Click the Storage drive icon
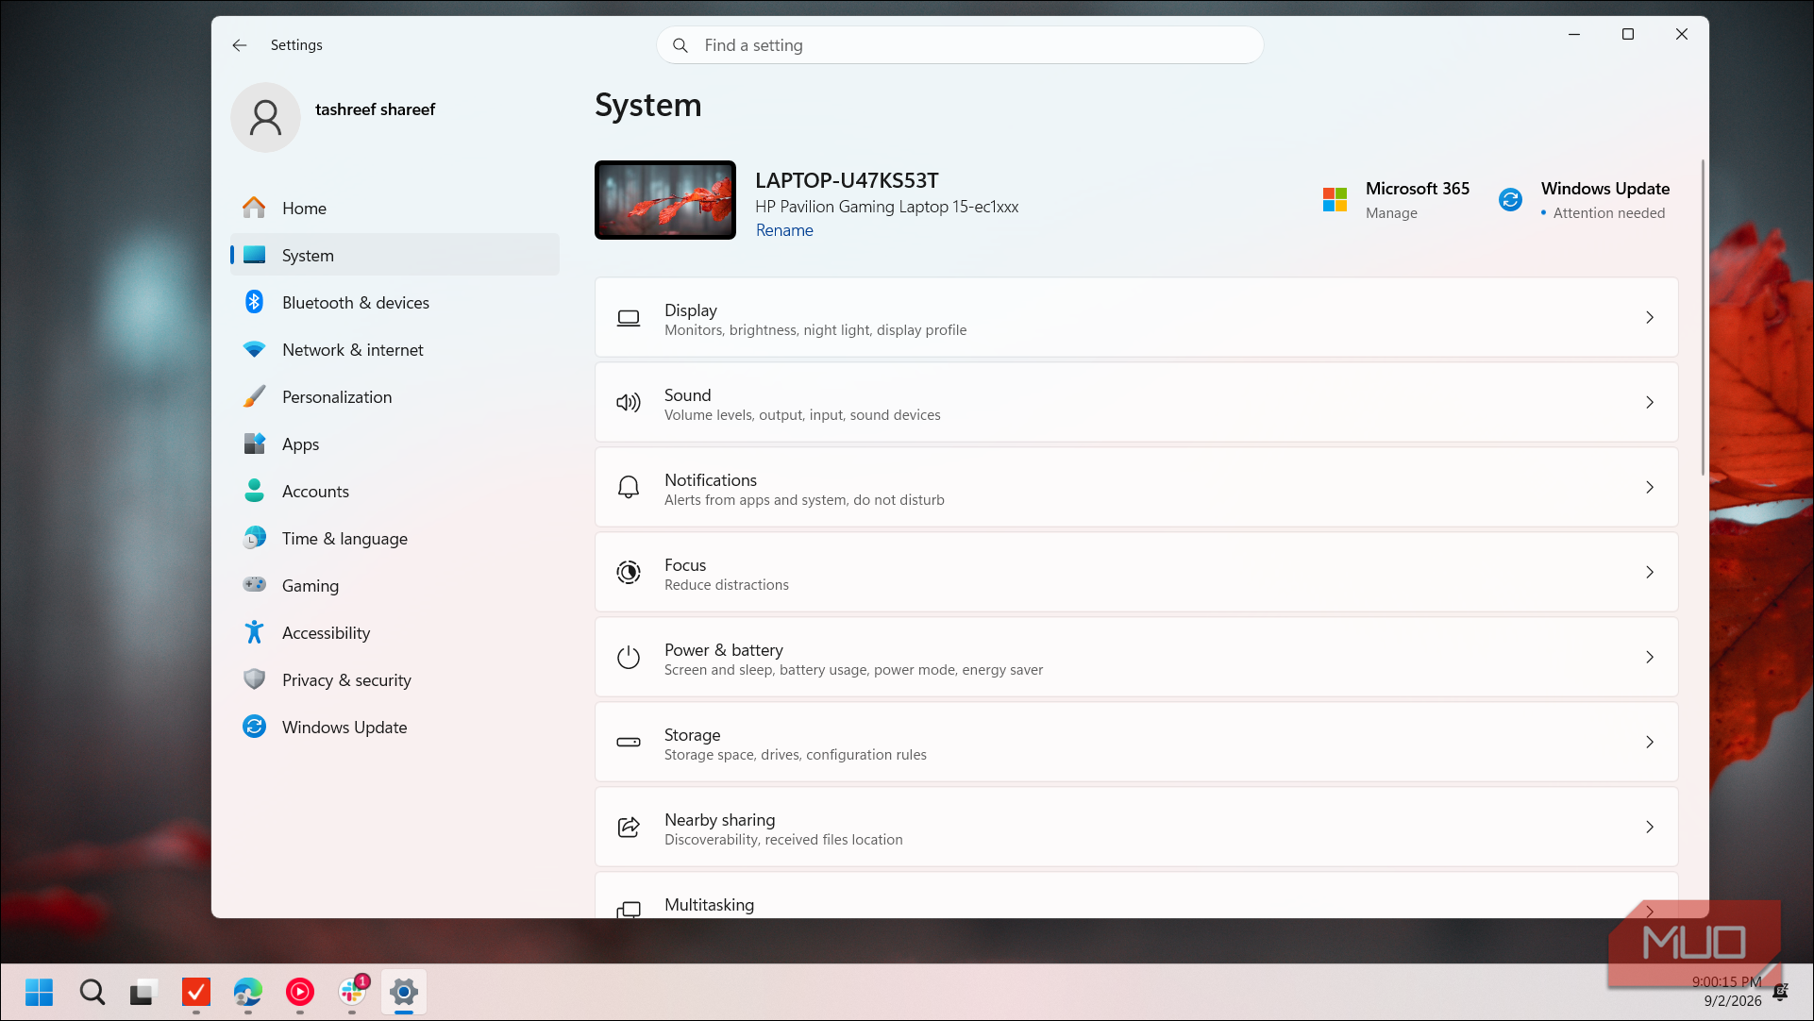Screen dimensions: 1814x1021 (x=629, y=743)
